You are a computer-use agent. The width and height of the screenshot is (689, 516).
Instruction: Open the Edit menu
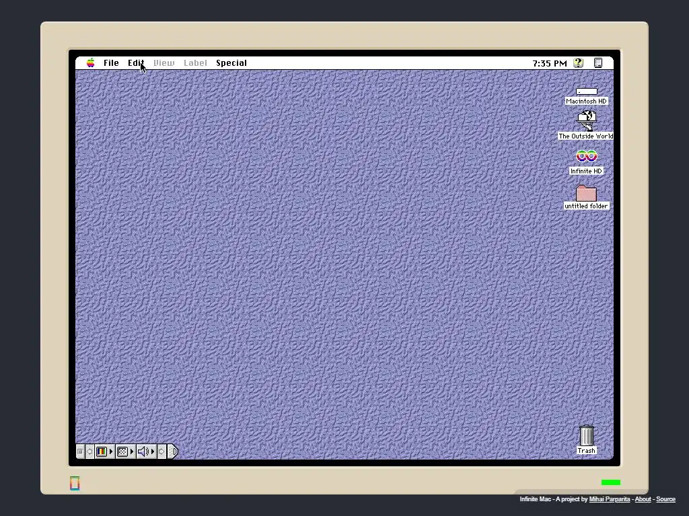(x=136, y=62)
